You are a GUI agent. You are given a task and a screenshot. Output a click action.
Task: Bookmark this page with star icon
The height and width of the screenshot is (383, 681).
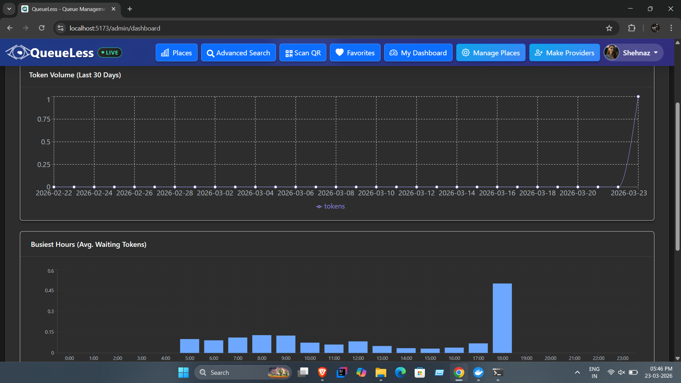[x=609, y=28]
